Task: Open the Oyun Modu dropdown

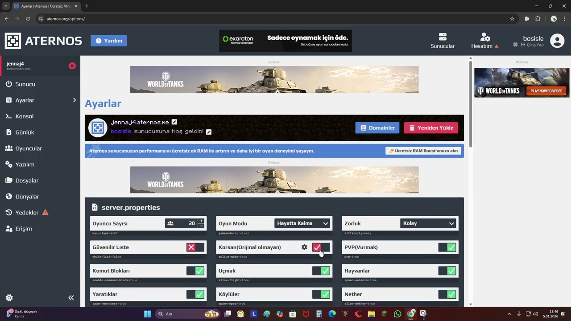Action: pos(302,223)
